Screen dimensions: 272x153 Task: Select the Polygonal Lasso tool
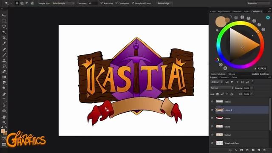tap(4, 27)
